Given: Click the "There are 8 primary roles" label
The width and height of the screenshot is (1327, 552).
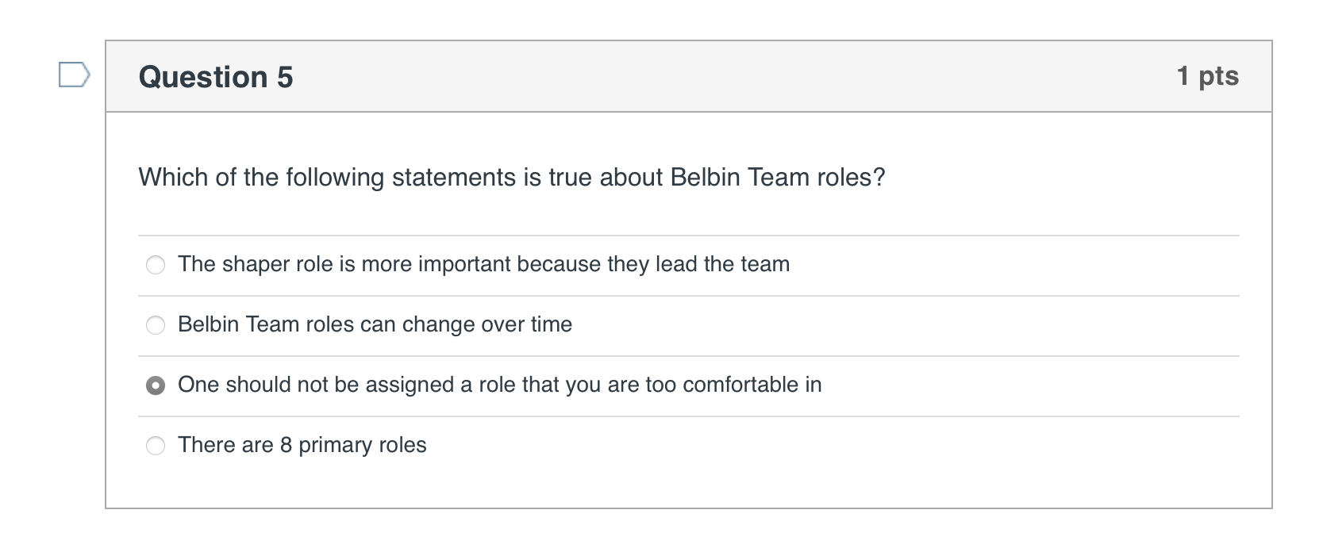Looking at the screenshot, I should [302, 445].
